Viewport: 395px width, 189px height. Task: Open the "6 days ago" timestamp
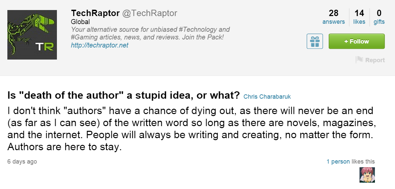[22, 162]
